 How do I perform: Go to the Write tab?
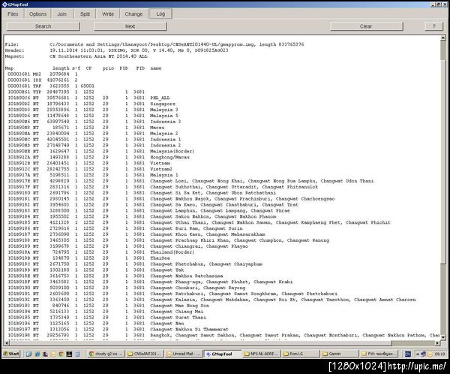[x=108, y=14]
